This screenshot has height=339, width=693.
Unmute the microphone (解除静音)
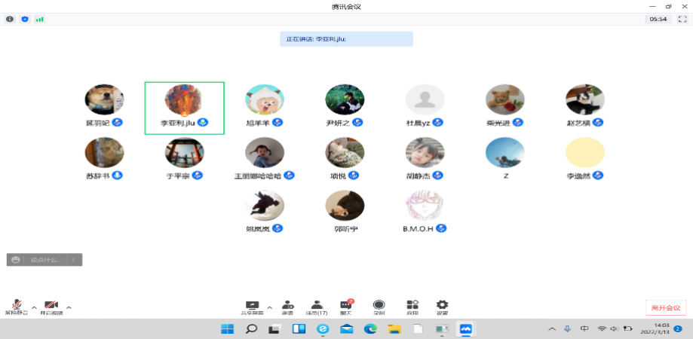click(15, 306)
